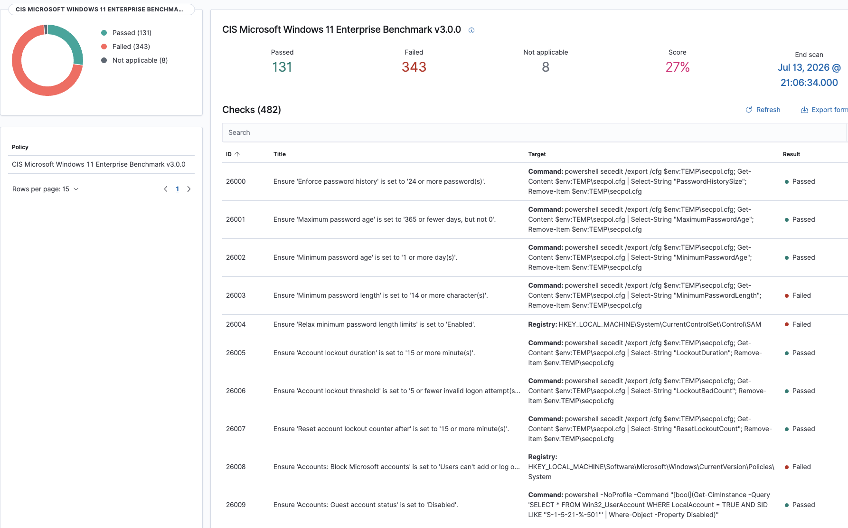Click the Refresh text button
Viewport: 848px width, 528px height.
(x=768, y=110)
